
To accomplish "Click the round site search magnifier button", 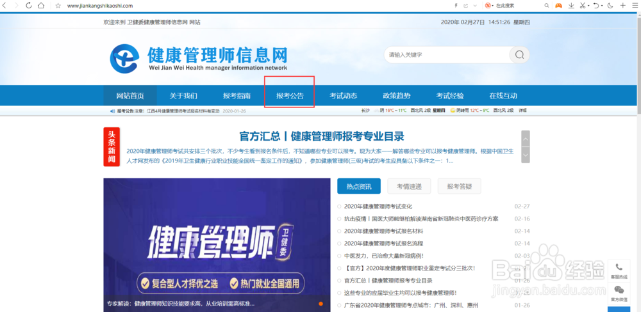I will click(519, 54).
